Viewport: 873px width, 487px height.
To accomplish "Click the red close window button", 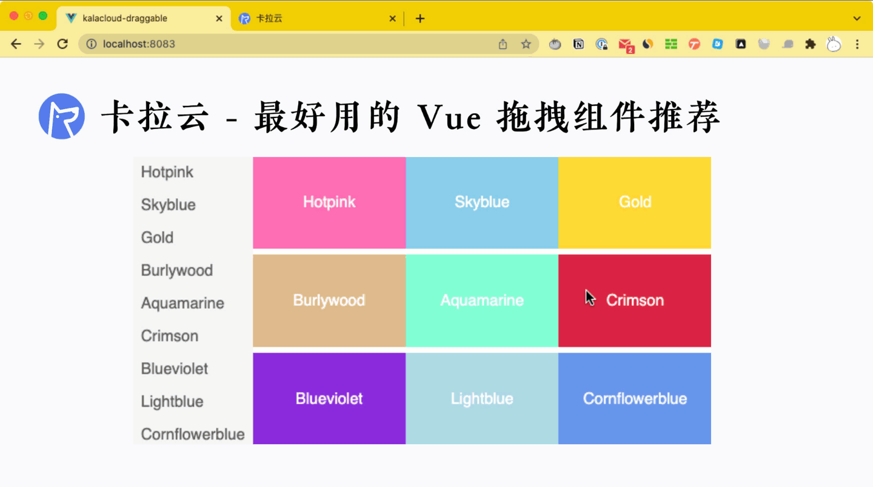I will (14, 16).
